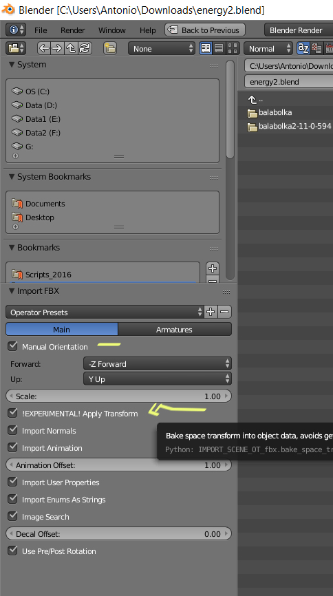Click the energy2.blend filename field
The image size is (333, 596).
pyautogui.click(x=289, y=82)
